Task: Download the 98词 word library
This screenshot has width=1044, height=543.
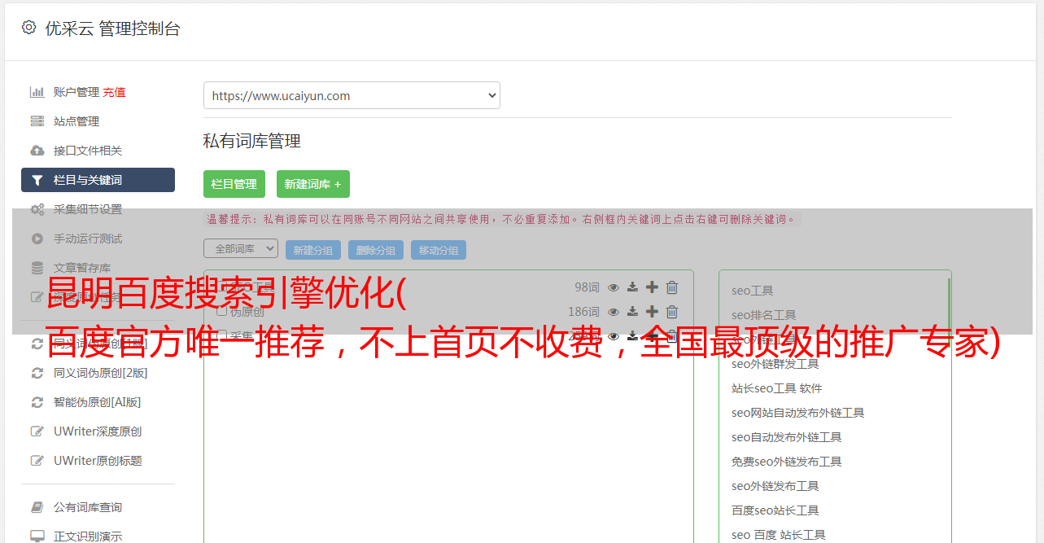Action: pyautogui.click(x=632, y=287)
